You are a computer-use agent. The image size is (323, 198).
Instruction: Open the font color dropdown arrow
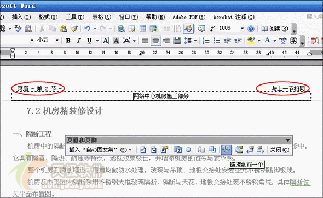(275, 41)
